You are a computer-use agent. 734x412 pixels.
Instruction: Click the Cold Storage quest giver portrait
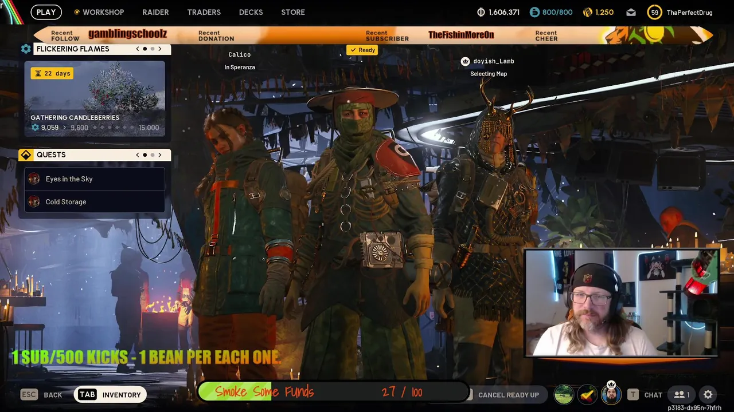tap(34, 201)
